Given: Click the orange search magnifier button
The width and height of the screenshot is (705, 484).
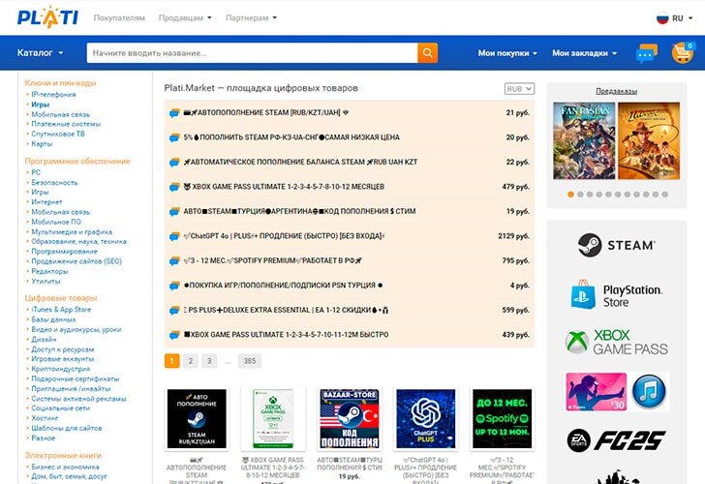Looking at the screenshot, I should [x=428, y=53].
